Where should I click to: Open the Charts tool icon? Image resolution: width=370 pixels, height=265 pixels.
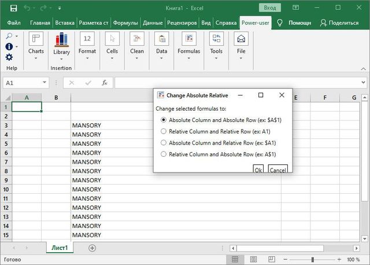(x=36, y=39)
